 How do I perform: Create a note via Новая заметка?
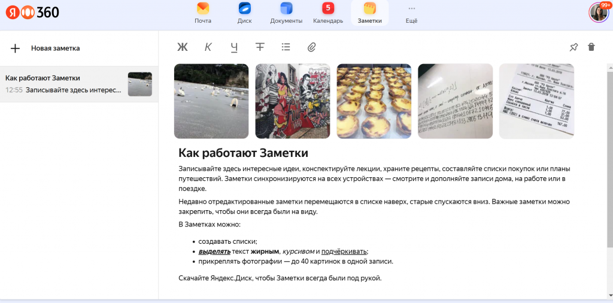(x=56, y=49)
